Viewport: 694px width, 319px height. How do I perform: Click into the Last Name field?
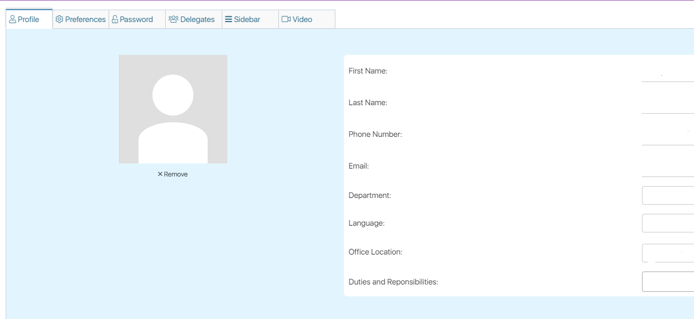[x=667, y=105]
